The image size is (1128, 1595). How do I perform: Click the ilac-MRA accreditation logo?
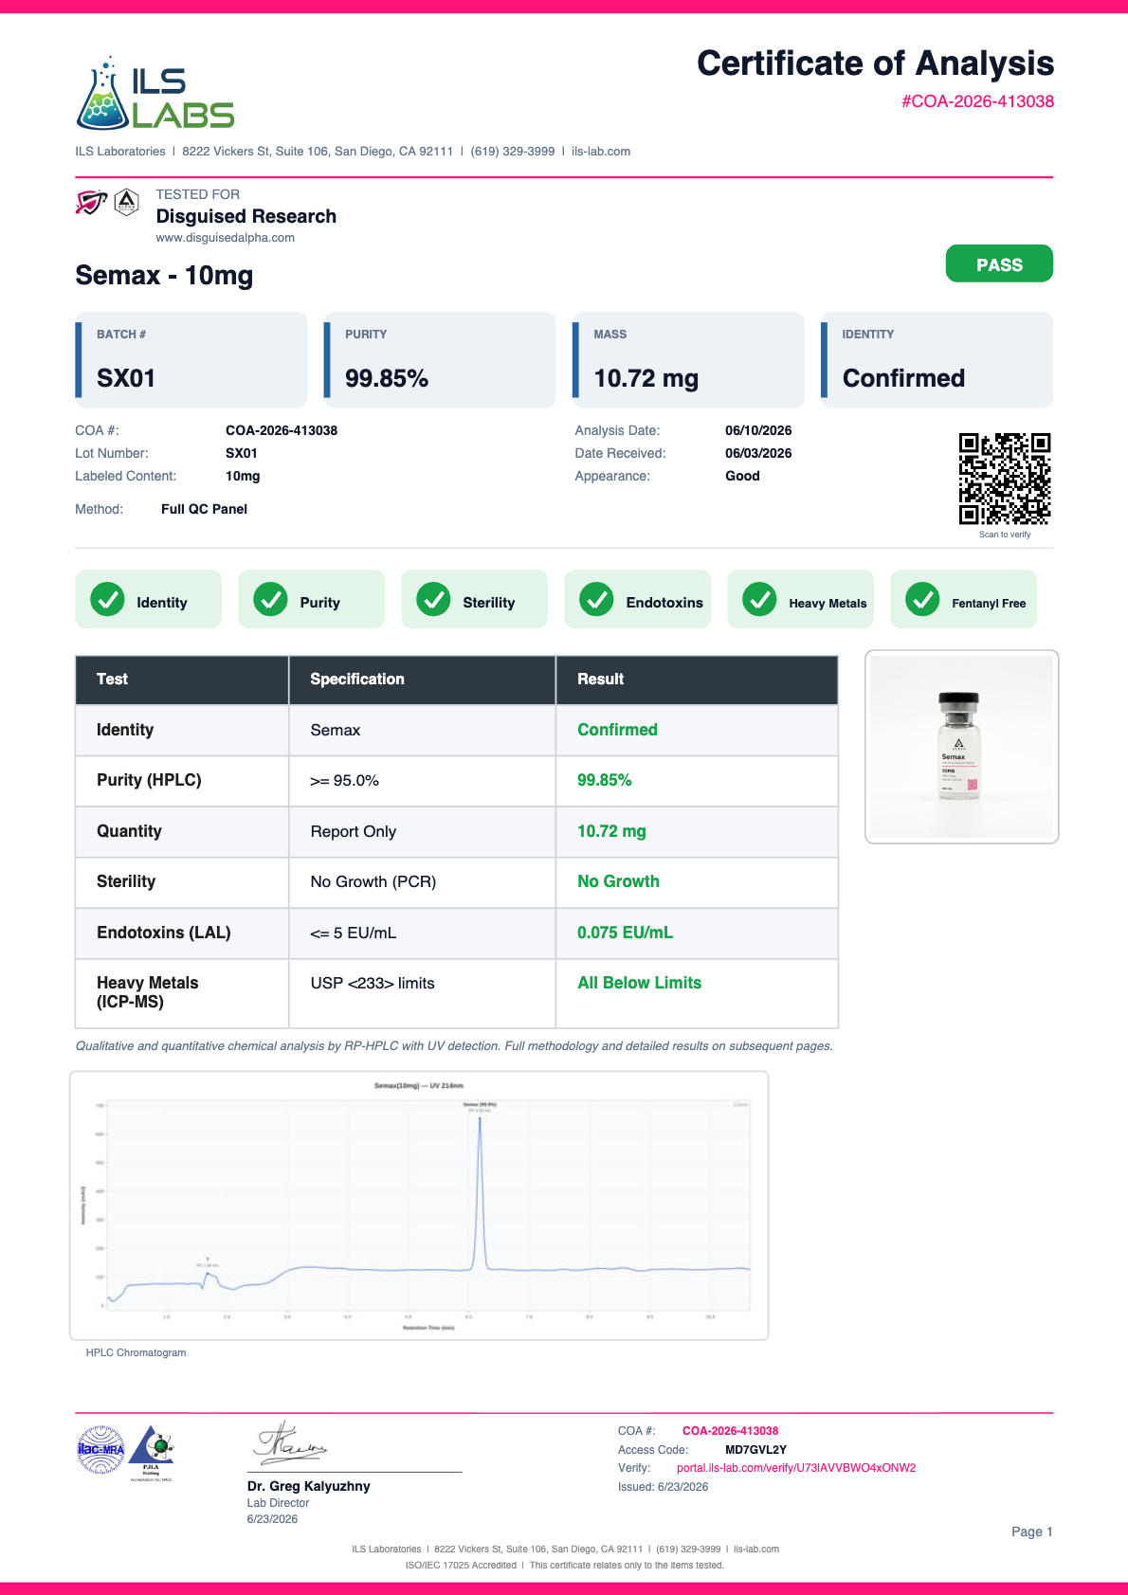click(x=100, y=1449)
